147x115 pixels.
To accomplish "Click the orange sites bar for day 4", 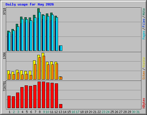I will (x=22, y=77).
